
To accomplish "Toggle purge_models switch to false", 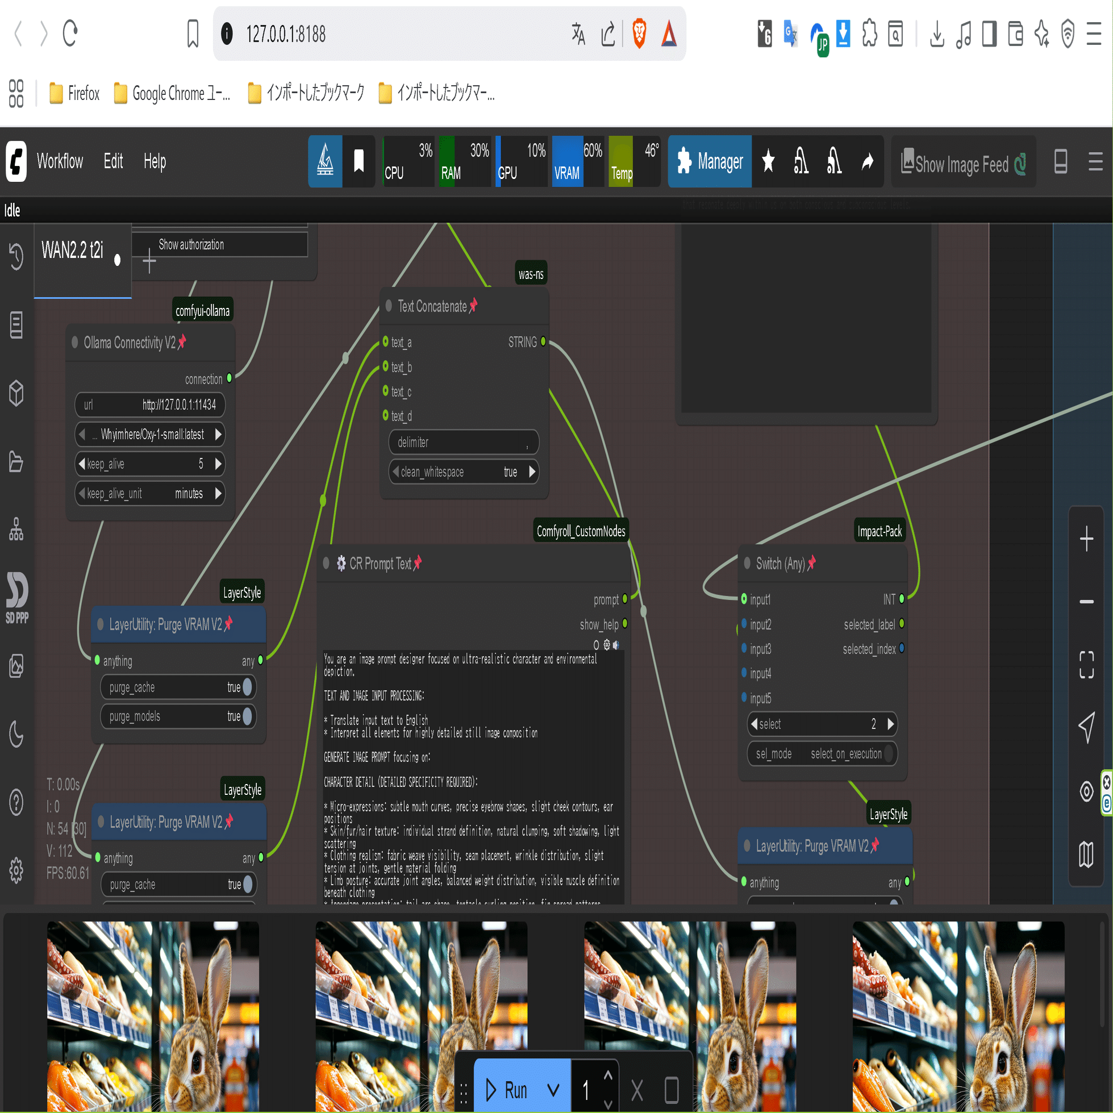I will point(247,716).
